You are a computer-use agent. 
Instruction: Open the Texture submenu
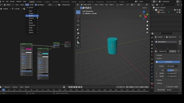32,18
